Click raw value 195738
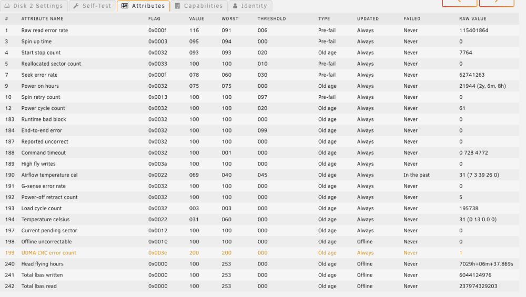 (x=469, y=208)
